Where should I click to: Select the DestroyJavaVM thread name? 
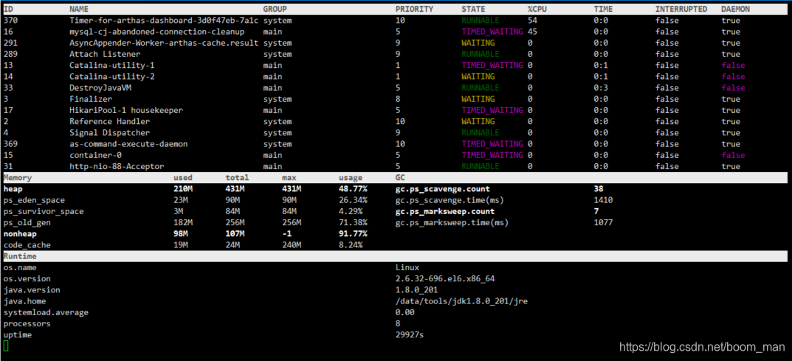tap(100, 88)
